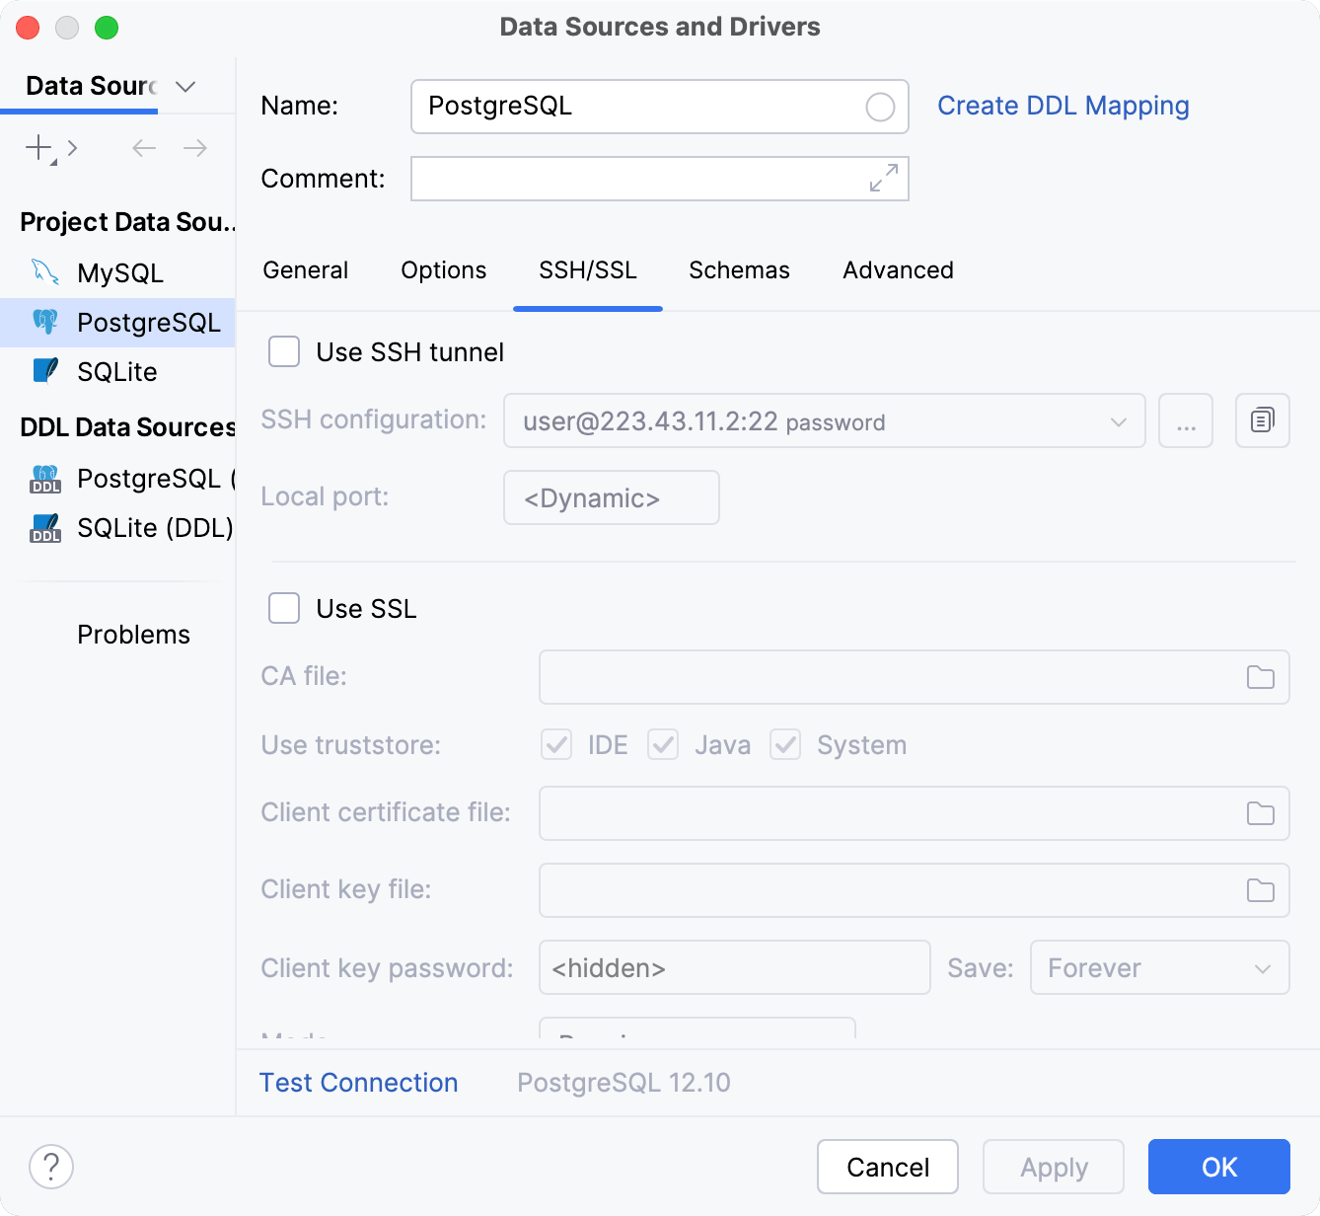Open the Advanced tab

897,270
